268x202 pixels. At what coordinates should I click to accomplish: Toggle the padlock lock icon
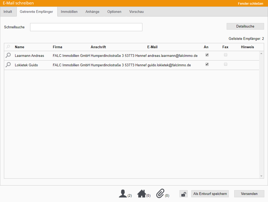pyautogui.click(x=183, y=194)
